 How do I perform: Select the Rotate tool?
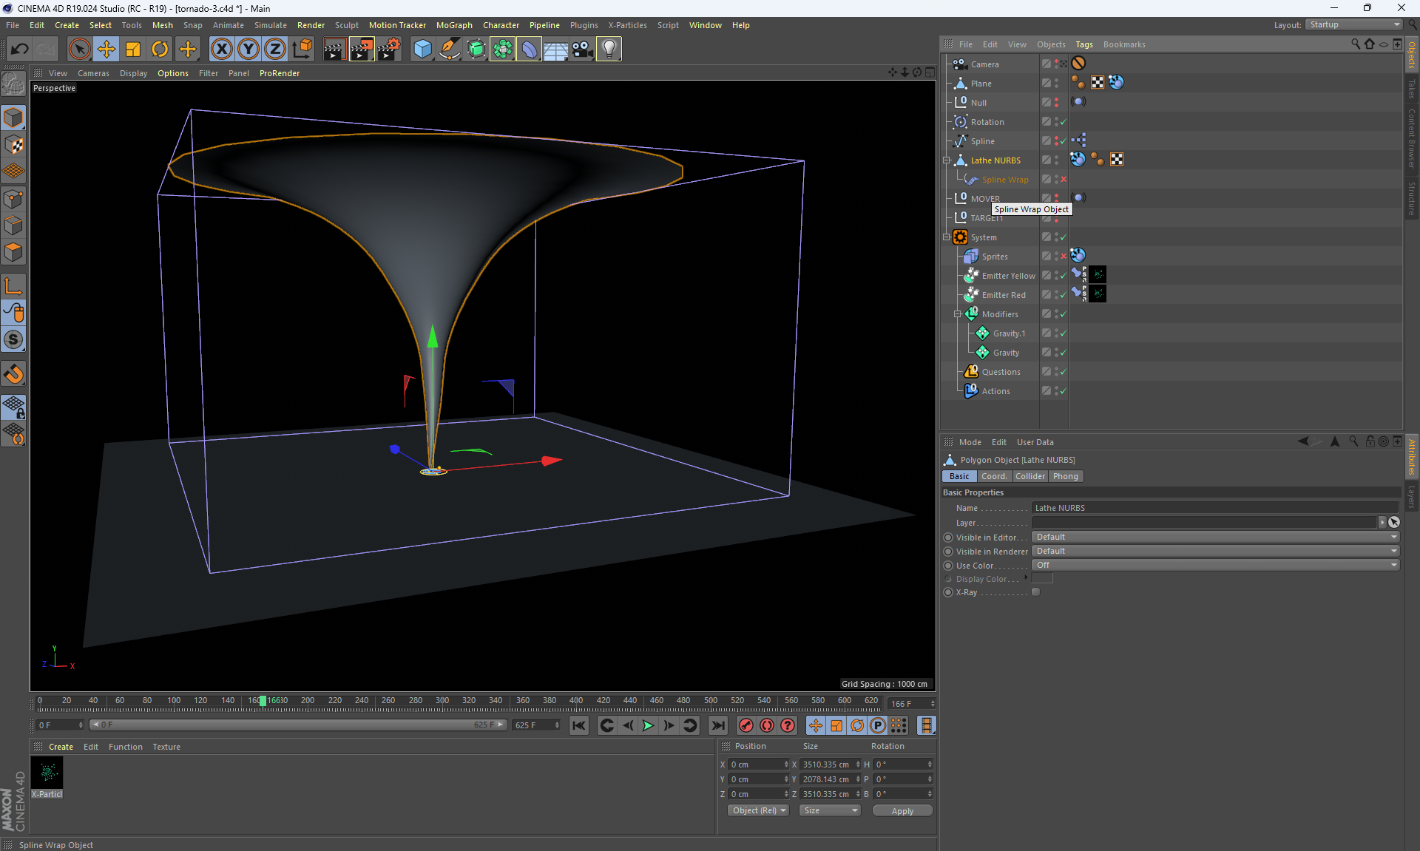point(160,50)
